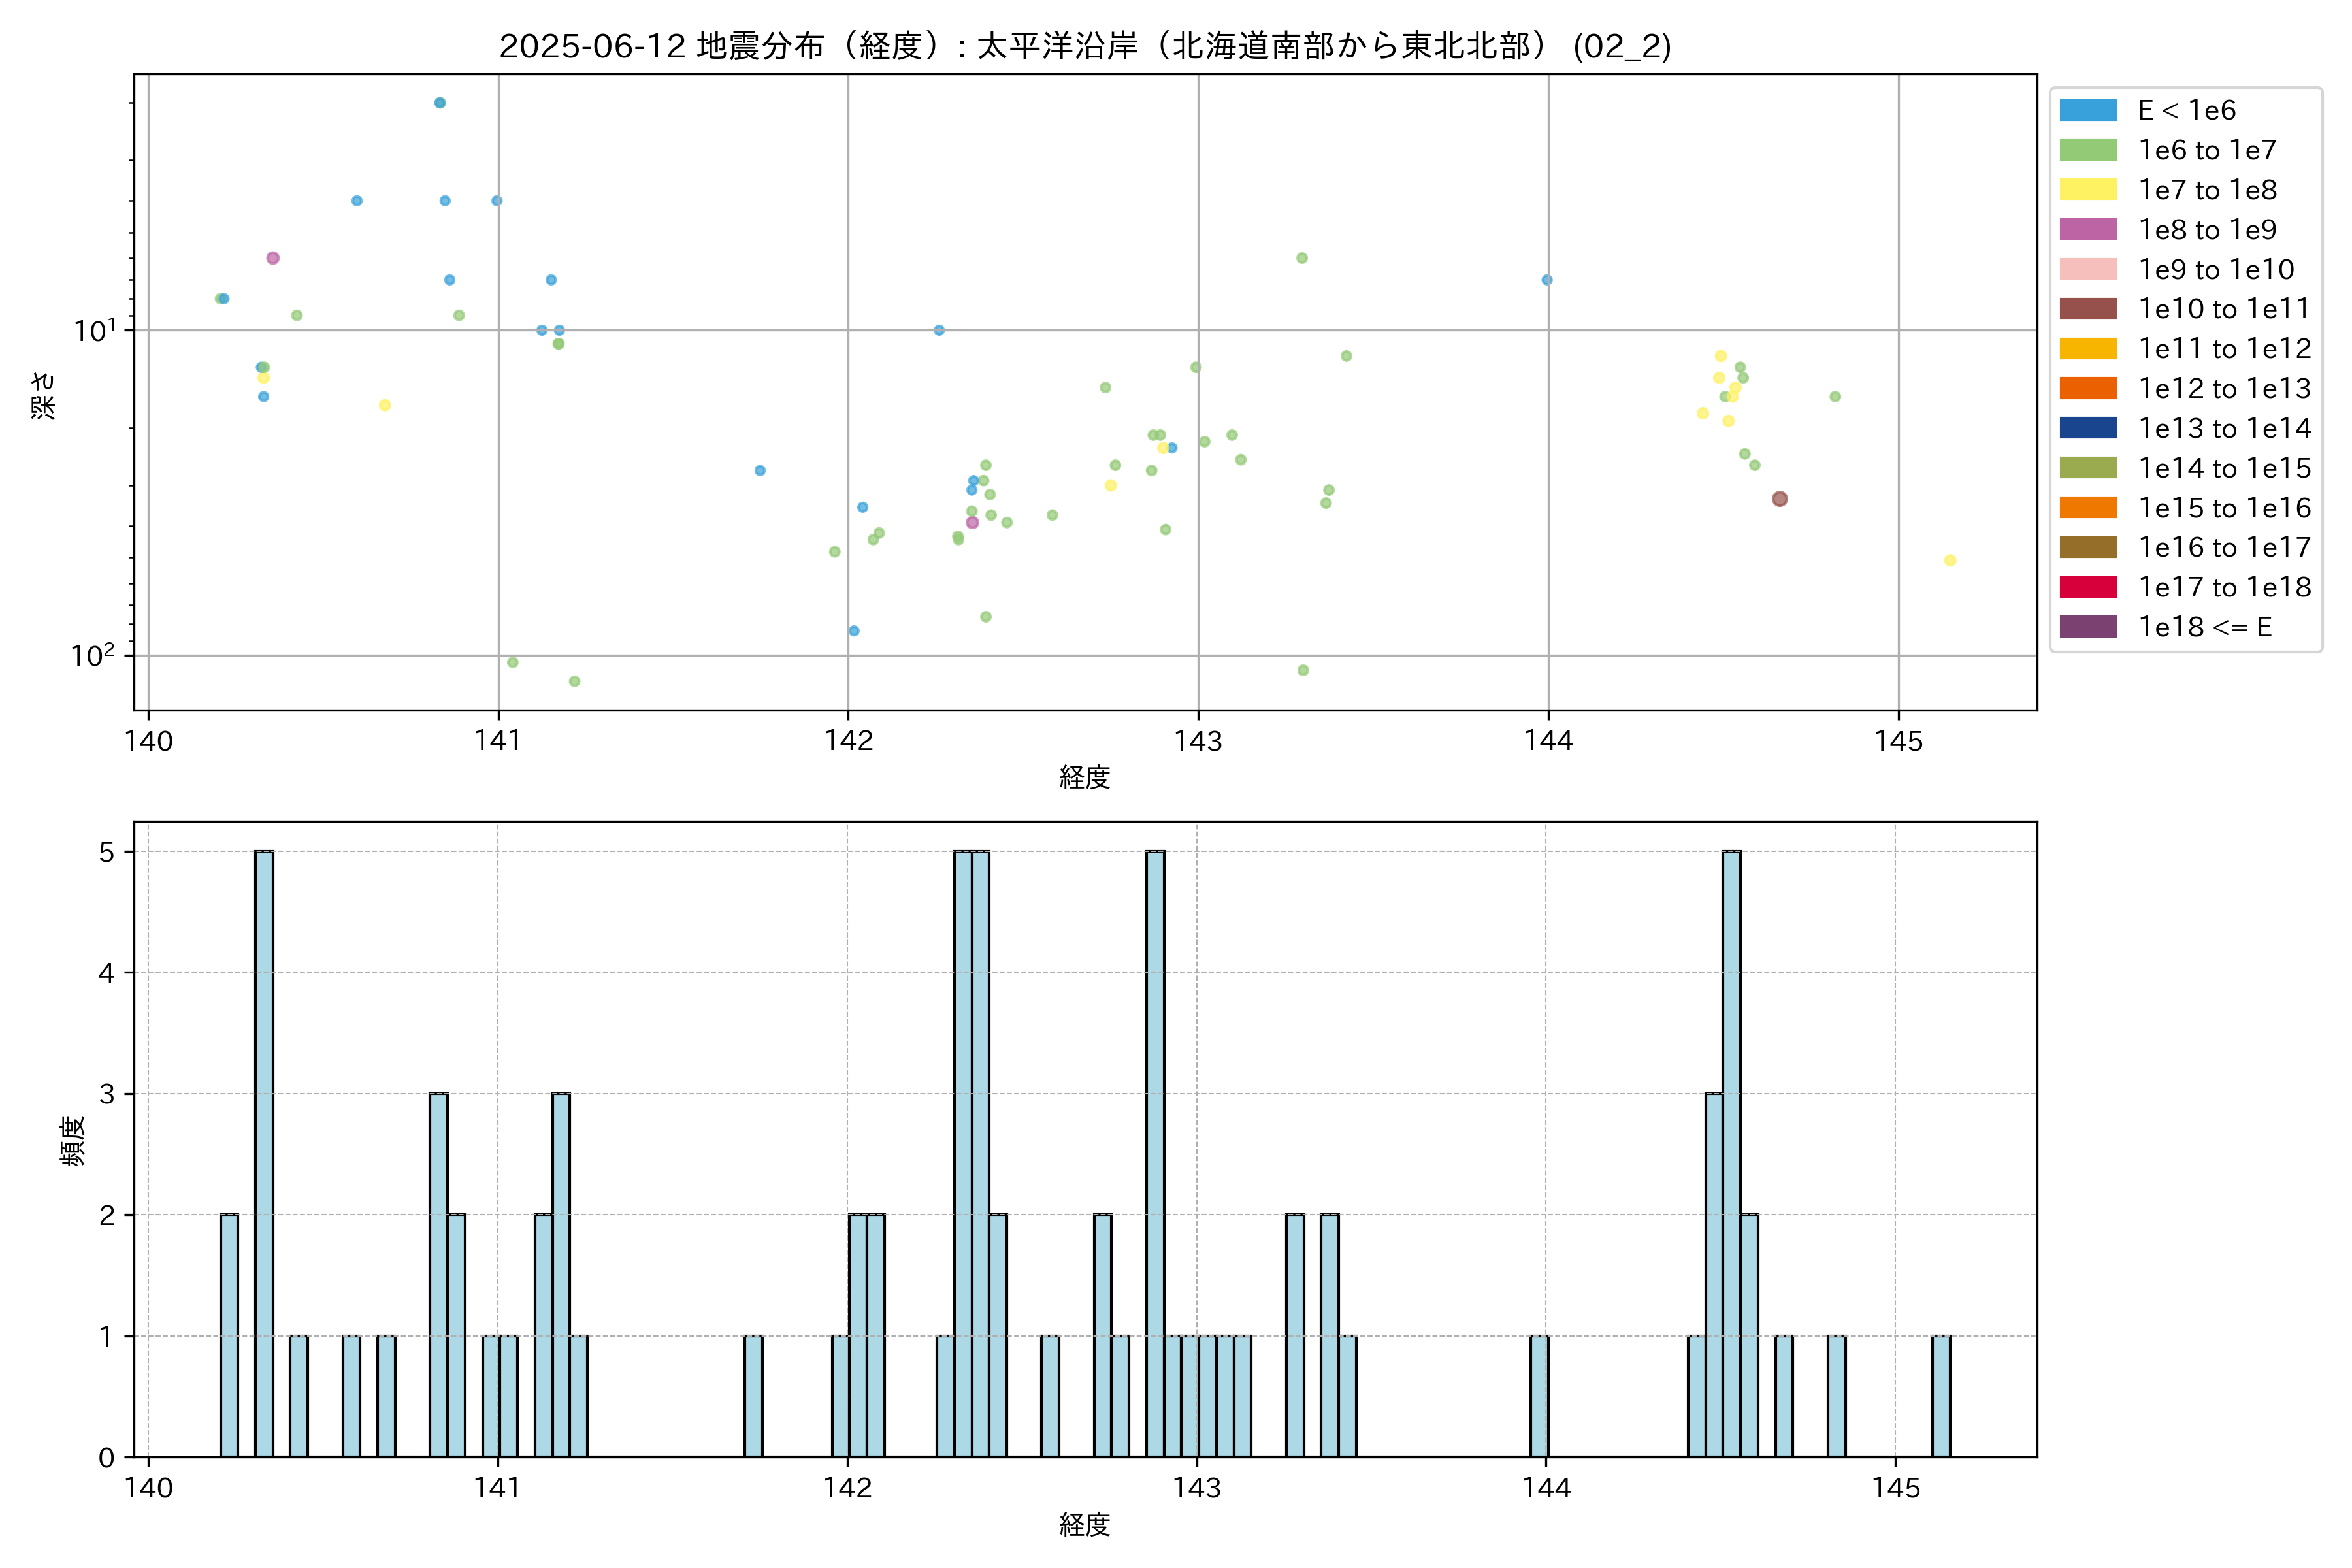
Task: Click the histogram bar at longitude 144
Action: coord(1539,1396)
